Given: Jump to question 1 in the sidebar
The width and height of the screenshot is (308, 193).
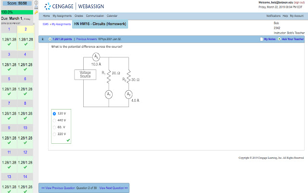Looking at the screenshot, I should (x=9, y=29).
